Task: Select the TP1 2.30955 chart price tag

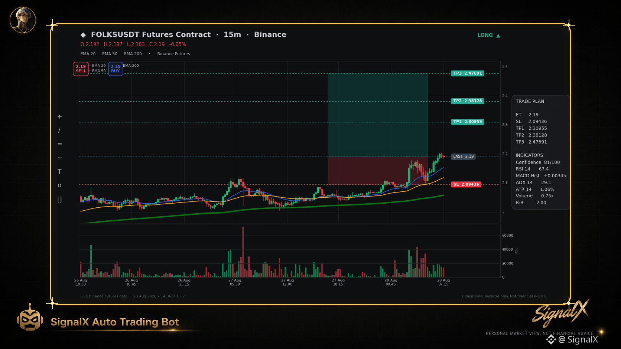Action: coord(468,122)
